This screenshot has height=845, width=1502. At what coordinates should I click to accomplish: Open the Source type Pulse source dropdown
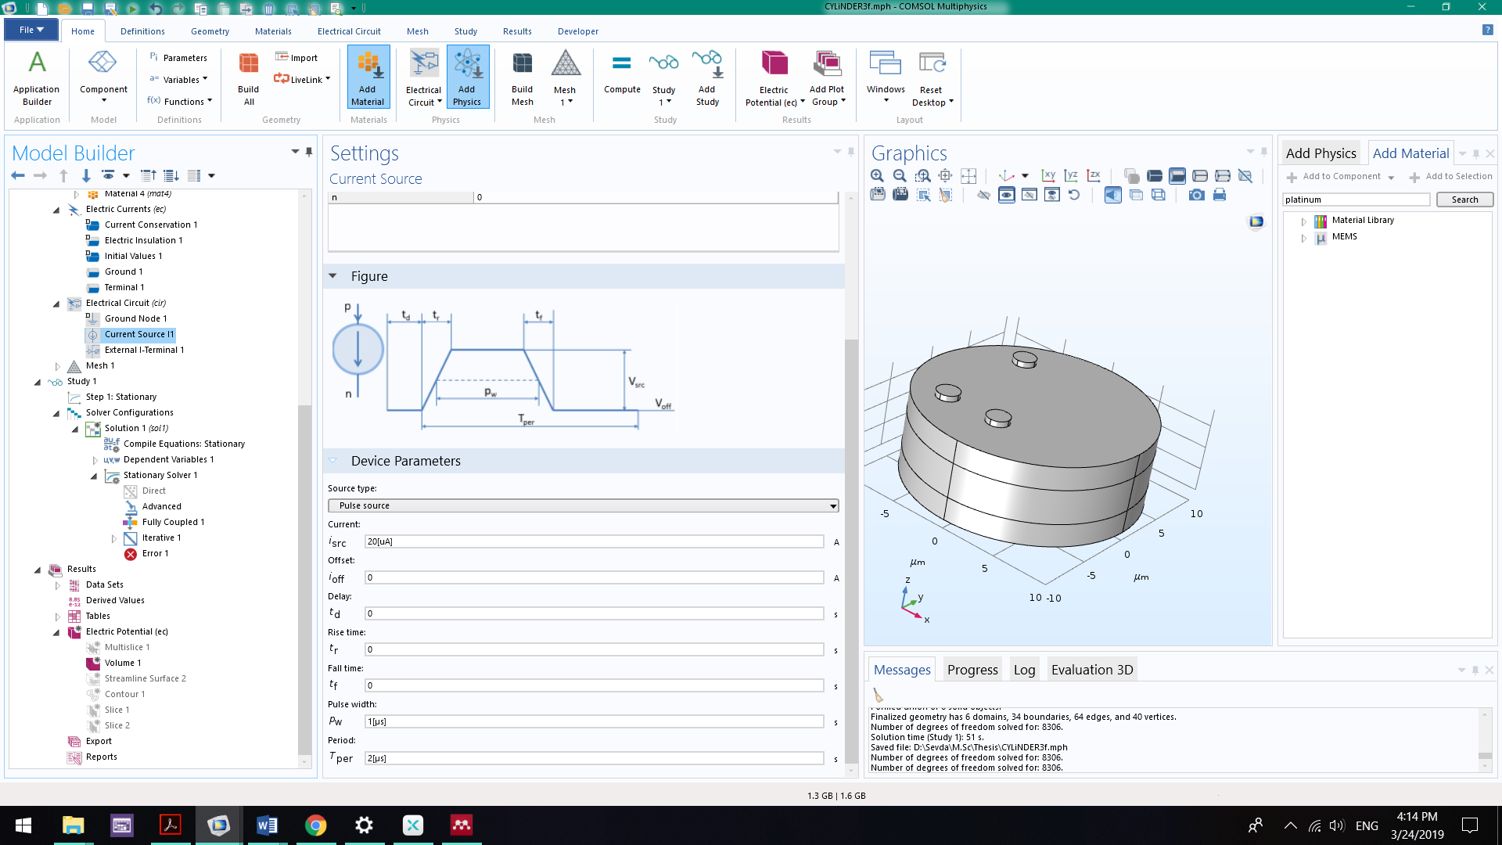click(x=583, y=505)
